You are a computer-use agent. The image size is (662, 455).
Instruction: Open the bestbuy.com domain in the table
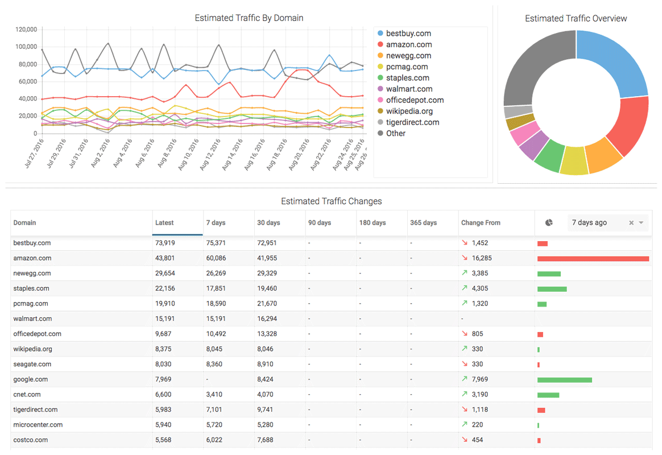tap(32, 243)
